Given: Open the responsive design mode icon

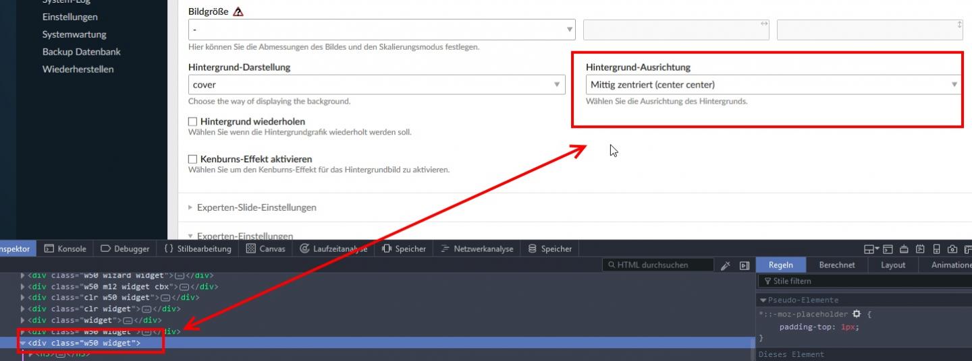Looking at the screenshot, I should [x=936, y=249].
